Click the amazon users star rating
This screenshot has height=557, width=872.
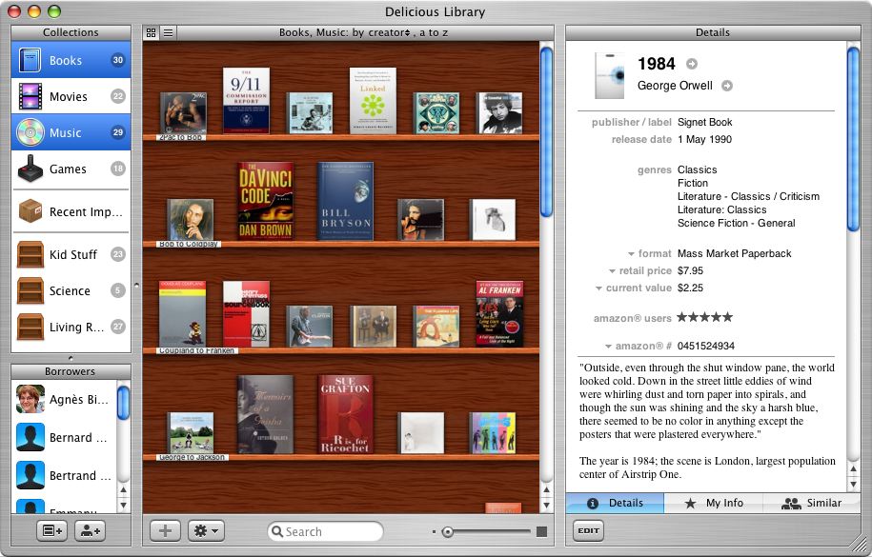click(x=704, y=317)
